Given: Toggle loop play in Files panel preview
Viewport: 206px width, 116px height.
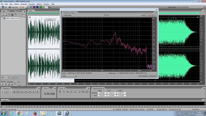Looking at the screenshot, I should [6, 77].
